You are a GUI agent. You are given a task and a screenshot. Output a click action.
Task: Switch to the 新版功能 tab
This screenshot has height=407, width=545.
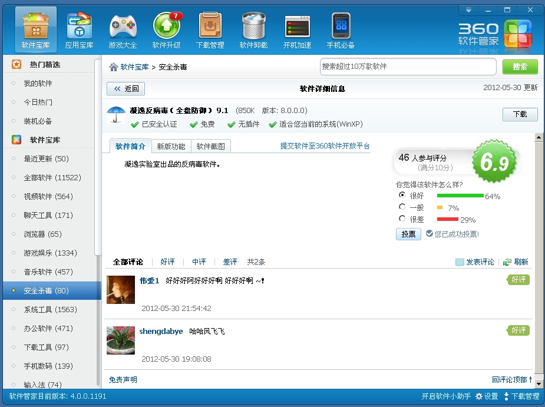(171, 146)
